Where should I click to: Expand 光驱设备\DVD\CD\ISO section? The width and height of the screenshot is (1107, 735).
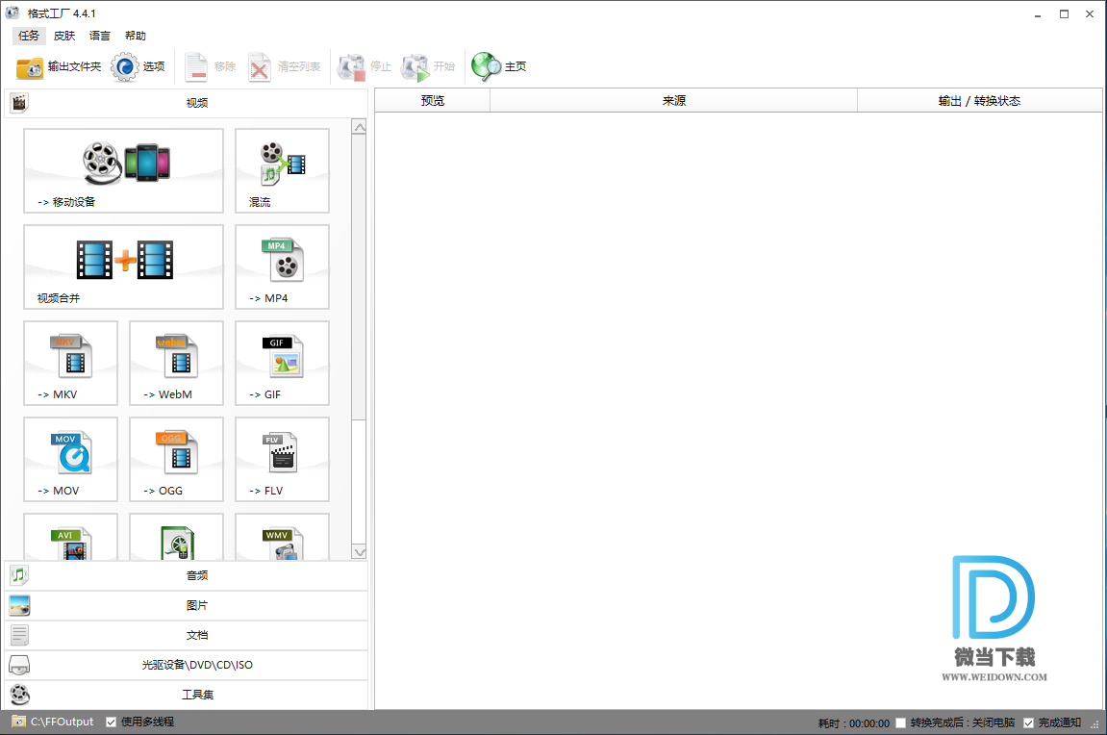tap(187, 665)
